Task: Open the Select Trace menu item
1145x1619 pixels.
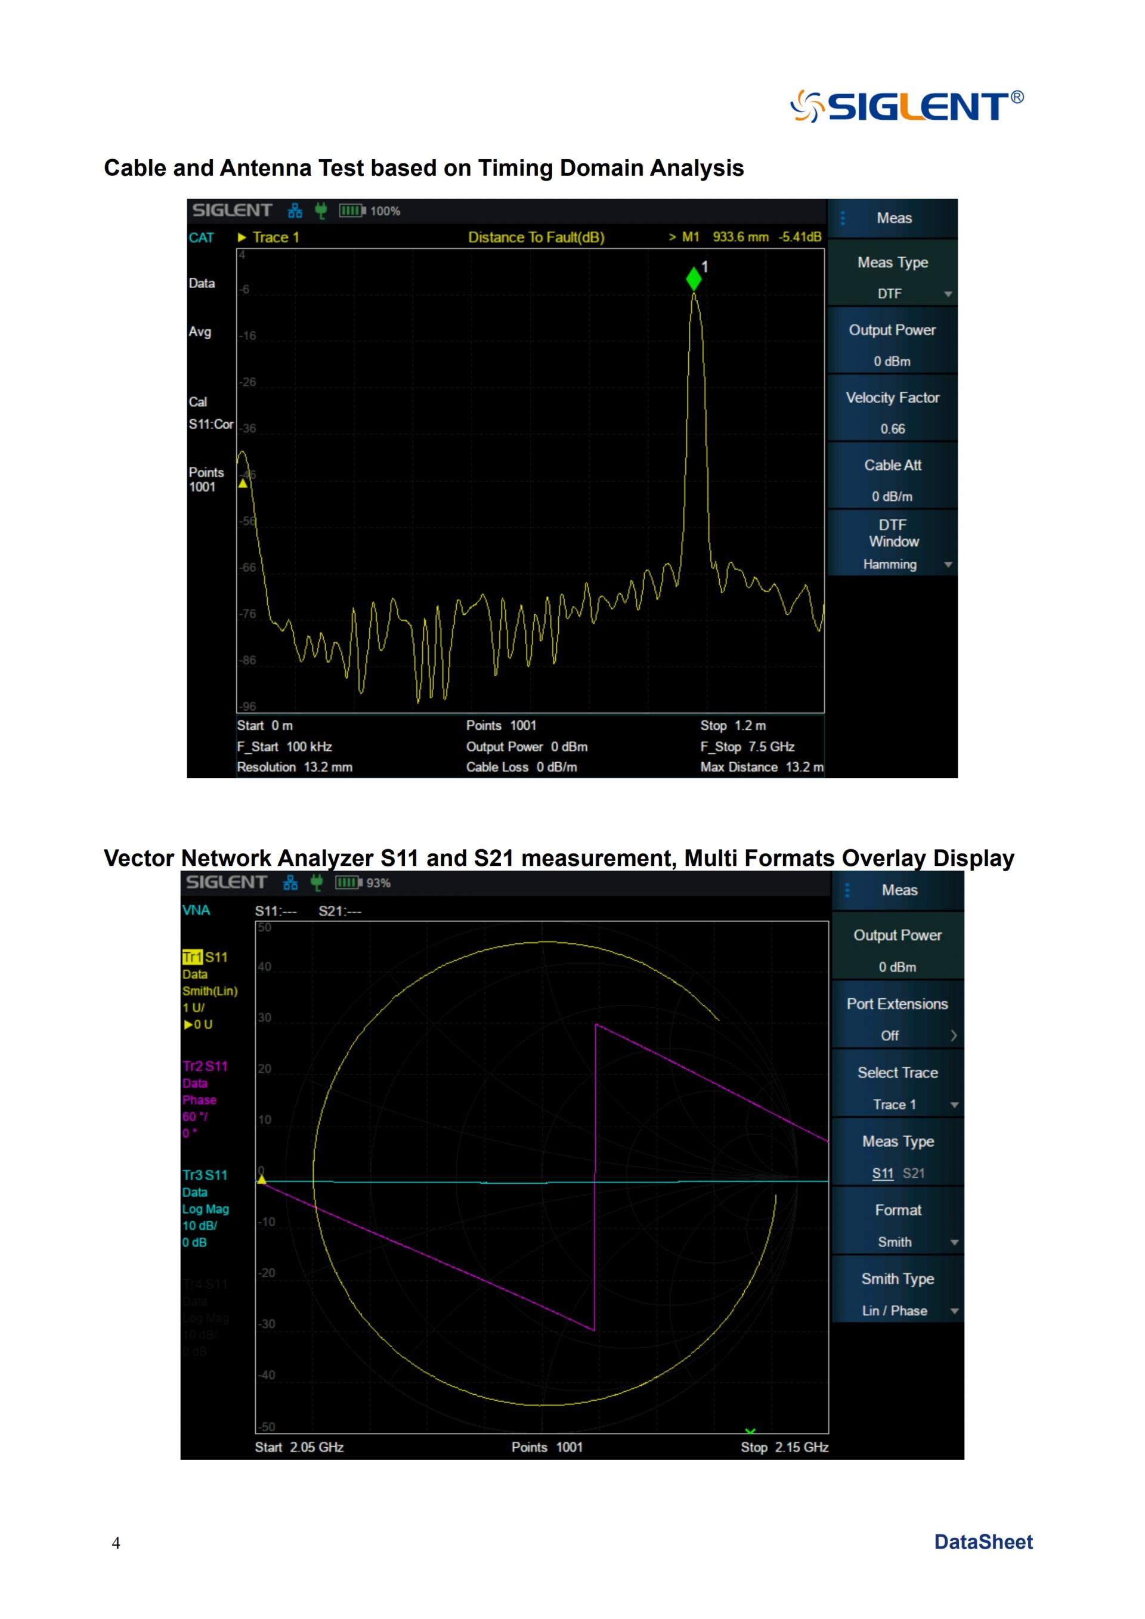Action: coord(898,1088)
